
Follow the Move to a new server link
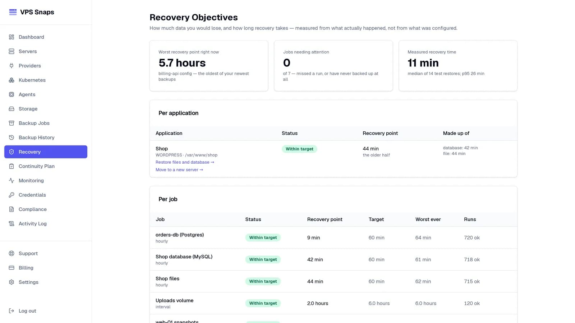point(179,170)
